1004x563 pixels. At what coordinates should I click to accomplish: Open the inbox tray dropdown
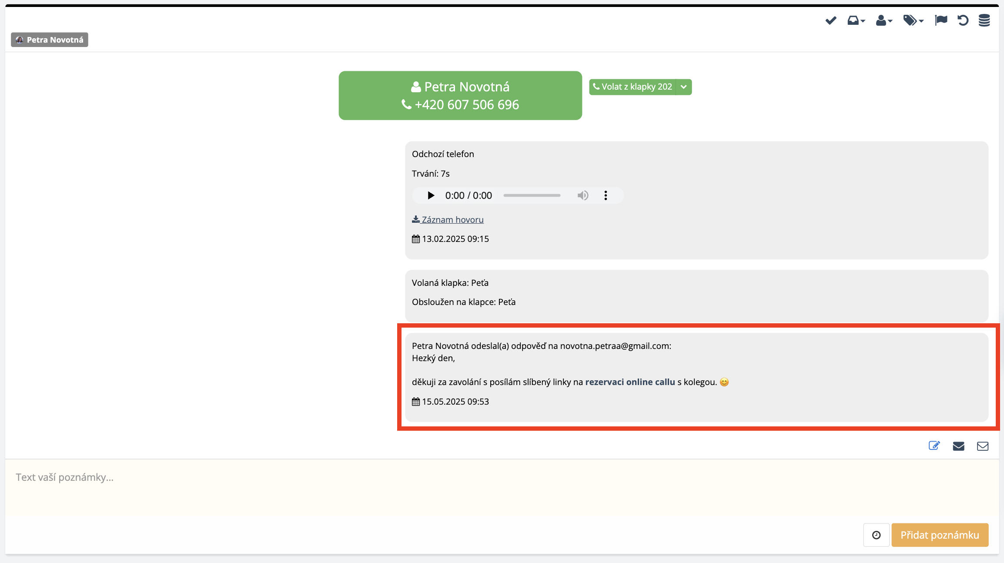856,20
